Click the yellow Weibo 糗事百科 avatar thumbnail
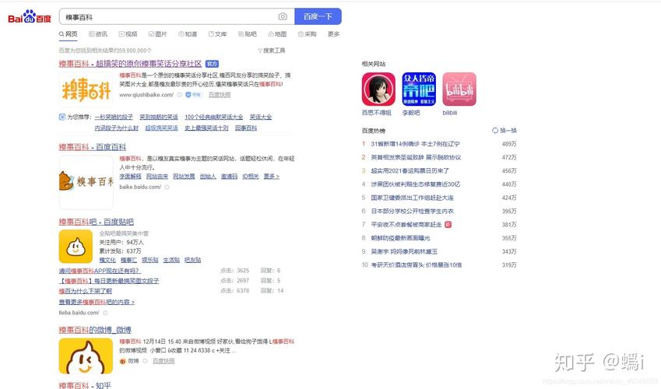 point(86,356)
